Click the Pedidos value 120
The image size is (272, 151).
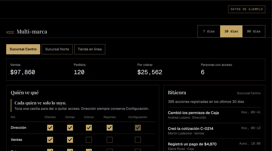click(x=79, y=72)
